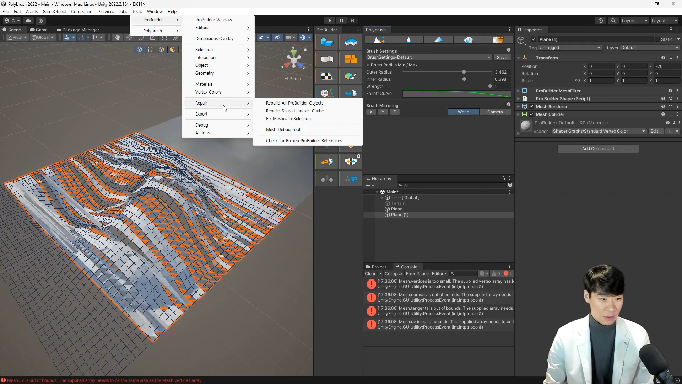682x384 pixels.
Task: Open ProBuilder UV editor checkerboard icon
Action: pyautogui.click(x=327, y=76)
